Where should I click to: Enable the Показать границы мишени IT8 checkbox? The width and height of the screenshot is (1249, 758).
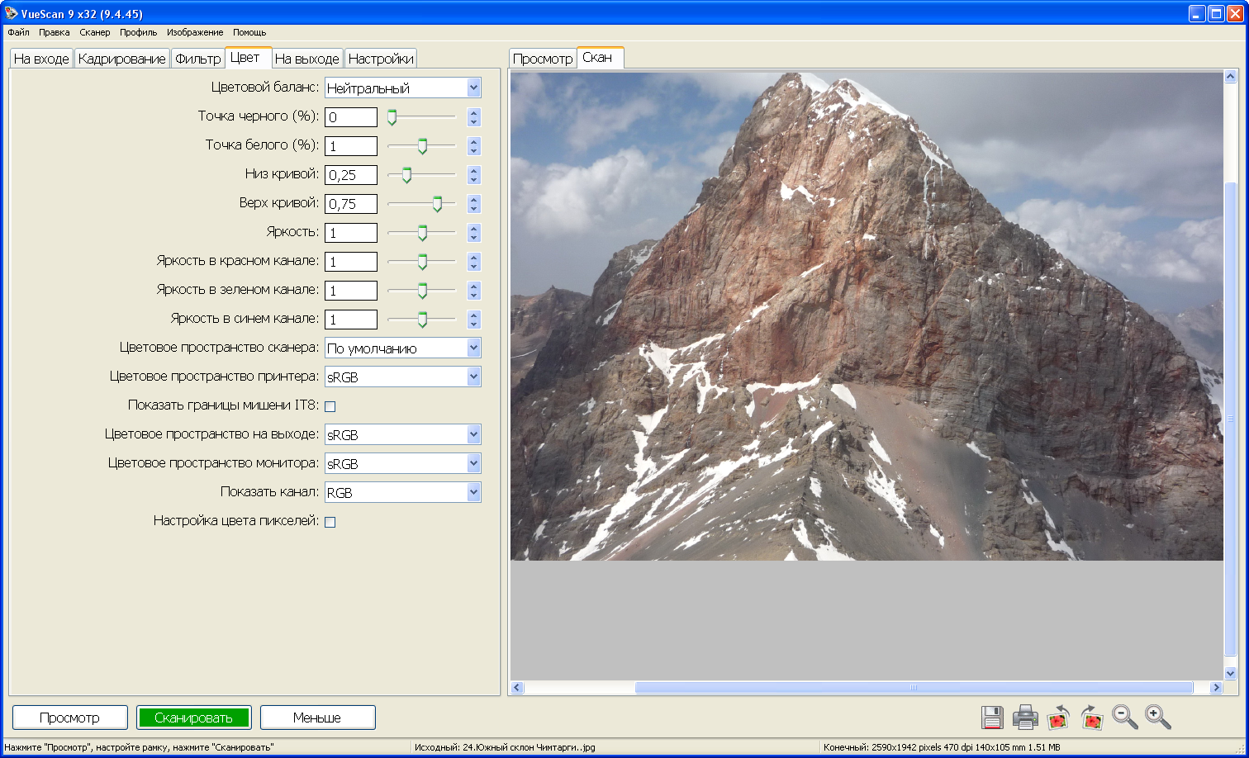click(x=330, y=406)
